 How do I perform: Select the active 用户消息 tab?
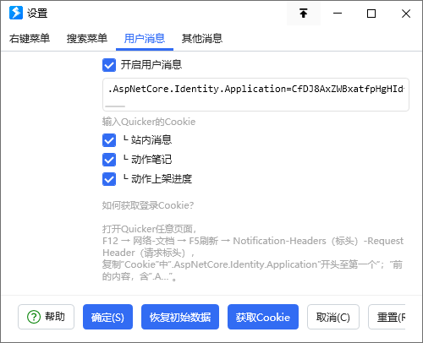click(x=145, y=39)
